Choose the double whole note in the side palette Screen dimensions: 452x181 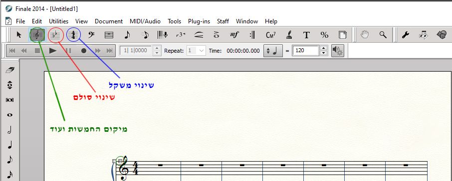click(x=10, y=100)
